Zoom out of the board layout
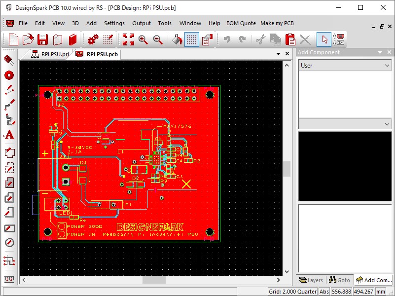395x296 pixels. click(x=158, y=39)
